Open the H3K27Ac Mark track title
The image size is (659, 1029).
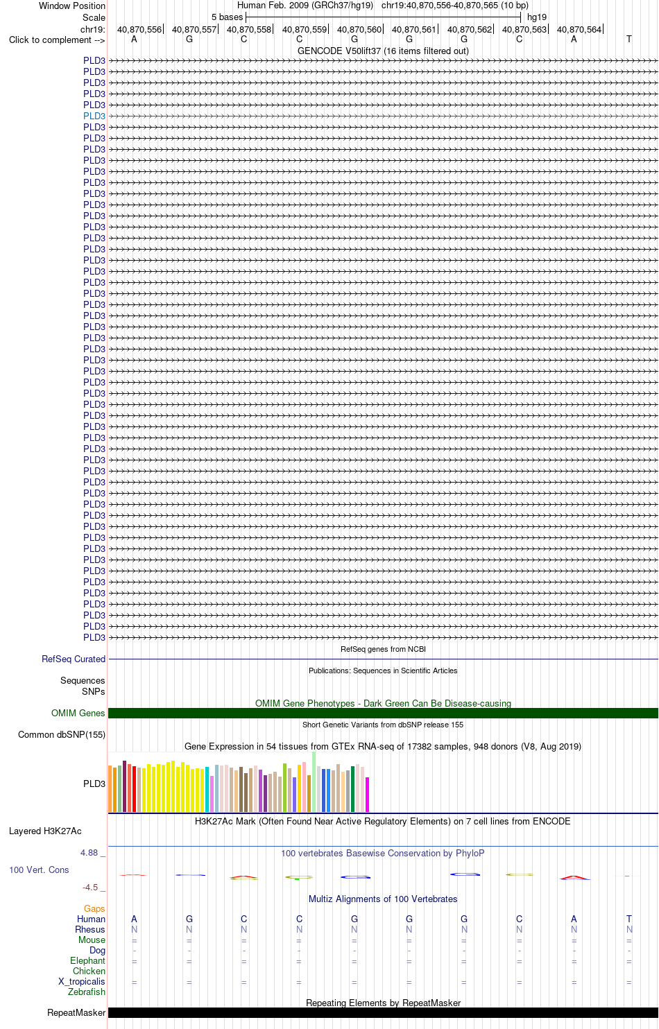383,821
